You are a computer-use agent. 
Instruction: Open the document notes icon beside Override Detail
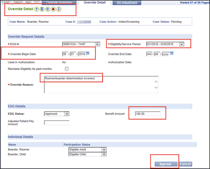pyautogui.click(x=42, y=9)
